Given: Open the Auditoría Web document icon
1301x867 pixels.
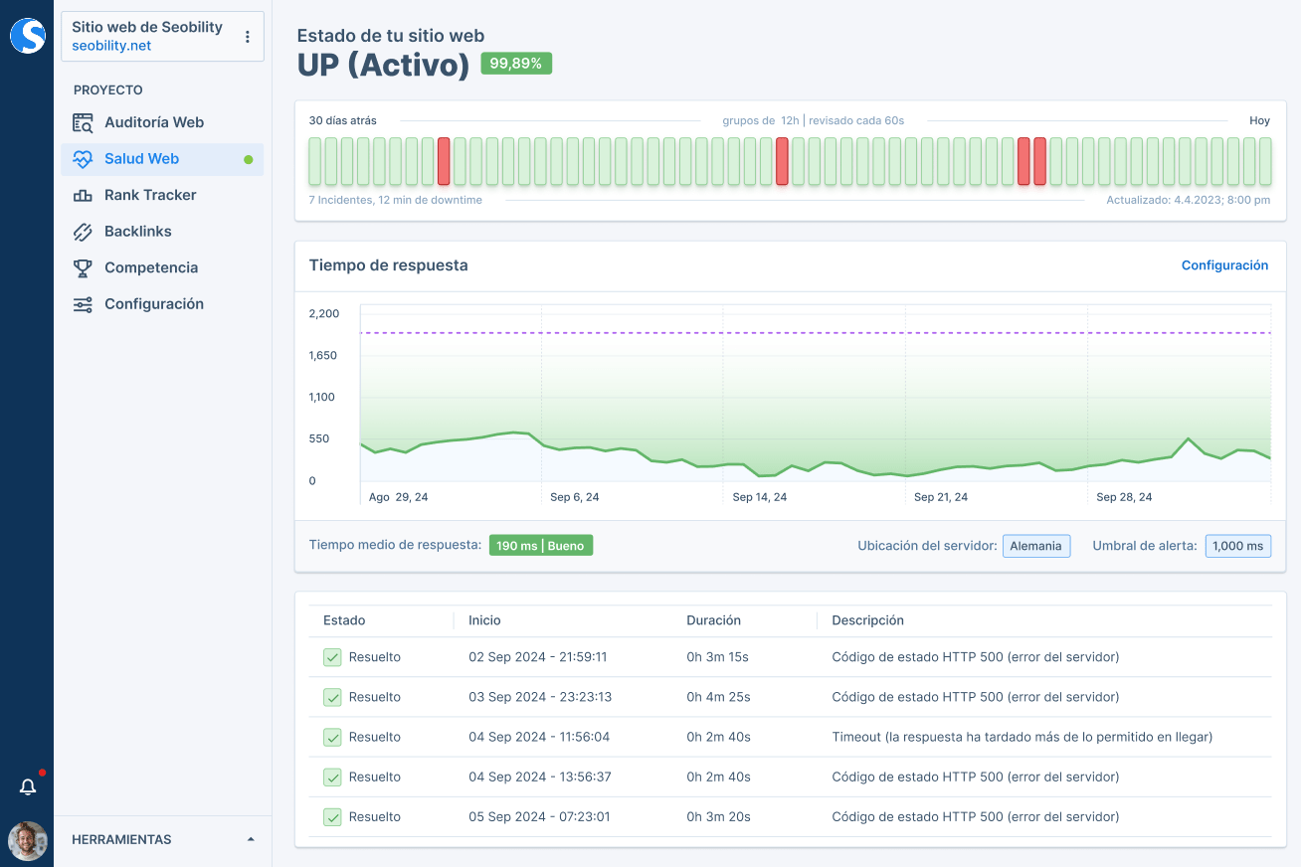Looking at the screenshot, I should [84, 121].
